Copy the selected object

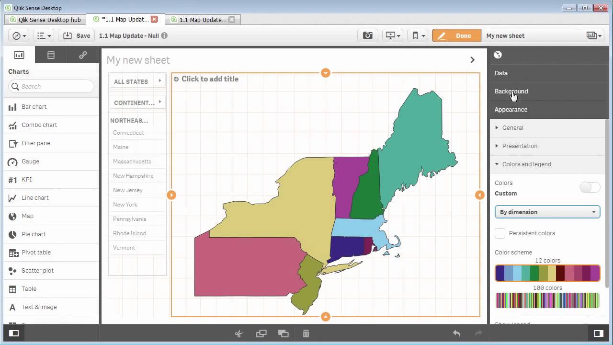point(261,333)
